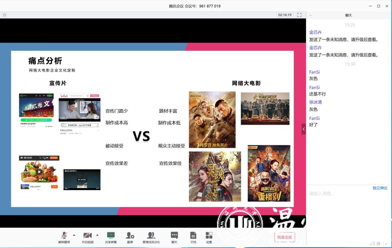Open the 邀请 invite icon
The width and height of the screenshot is (392, 248).
click(130, 237)
